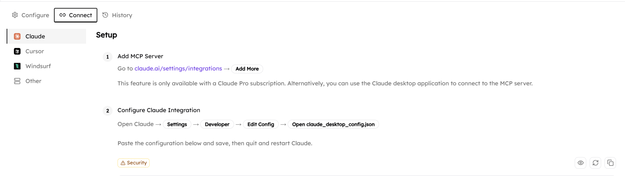625x176 pixels.
Task: Select Cursor in the client list
Action: (x=34, y=51)
